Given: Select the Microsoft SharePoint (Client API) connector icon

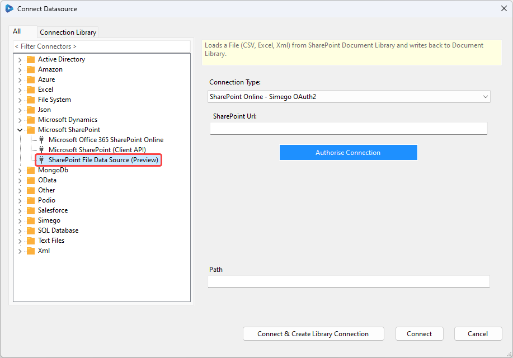Looking at the screenshot, I should (40, 149).
